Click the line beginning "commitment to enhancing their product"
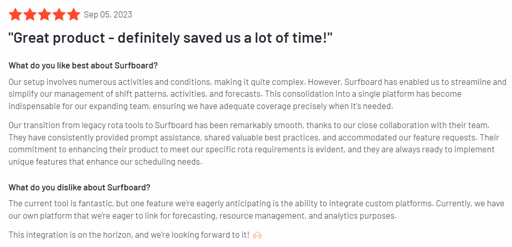 click(x=251, y=149)
